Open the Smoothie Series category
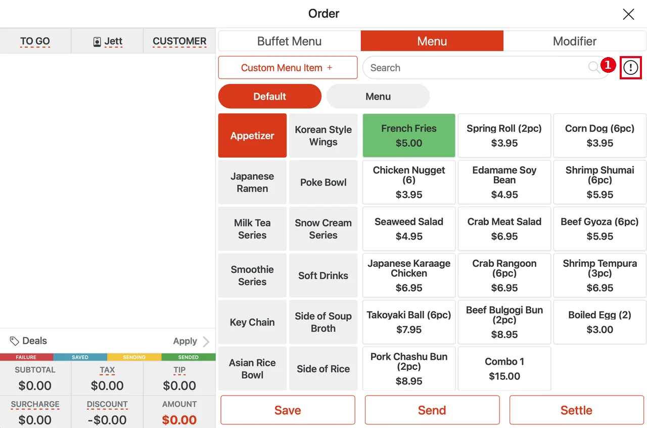This screenshot has width=647, height=428. click(252, 275)
